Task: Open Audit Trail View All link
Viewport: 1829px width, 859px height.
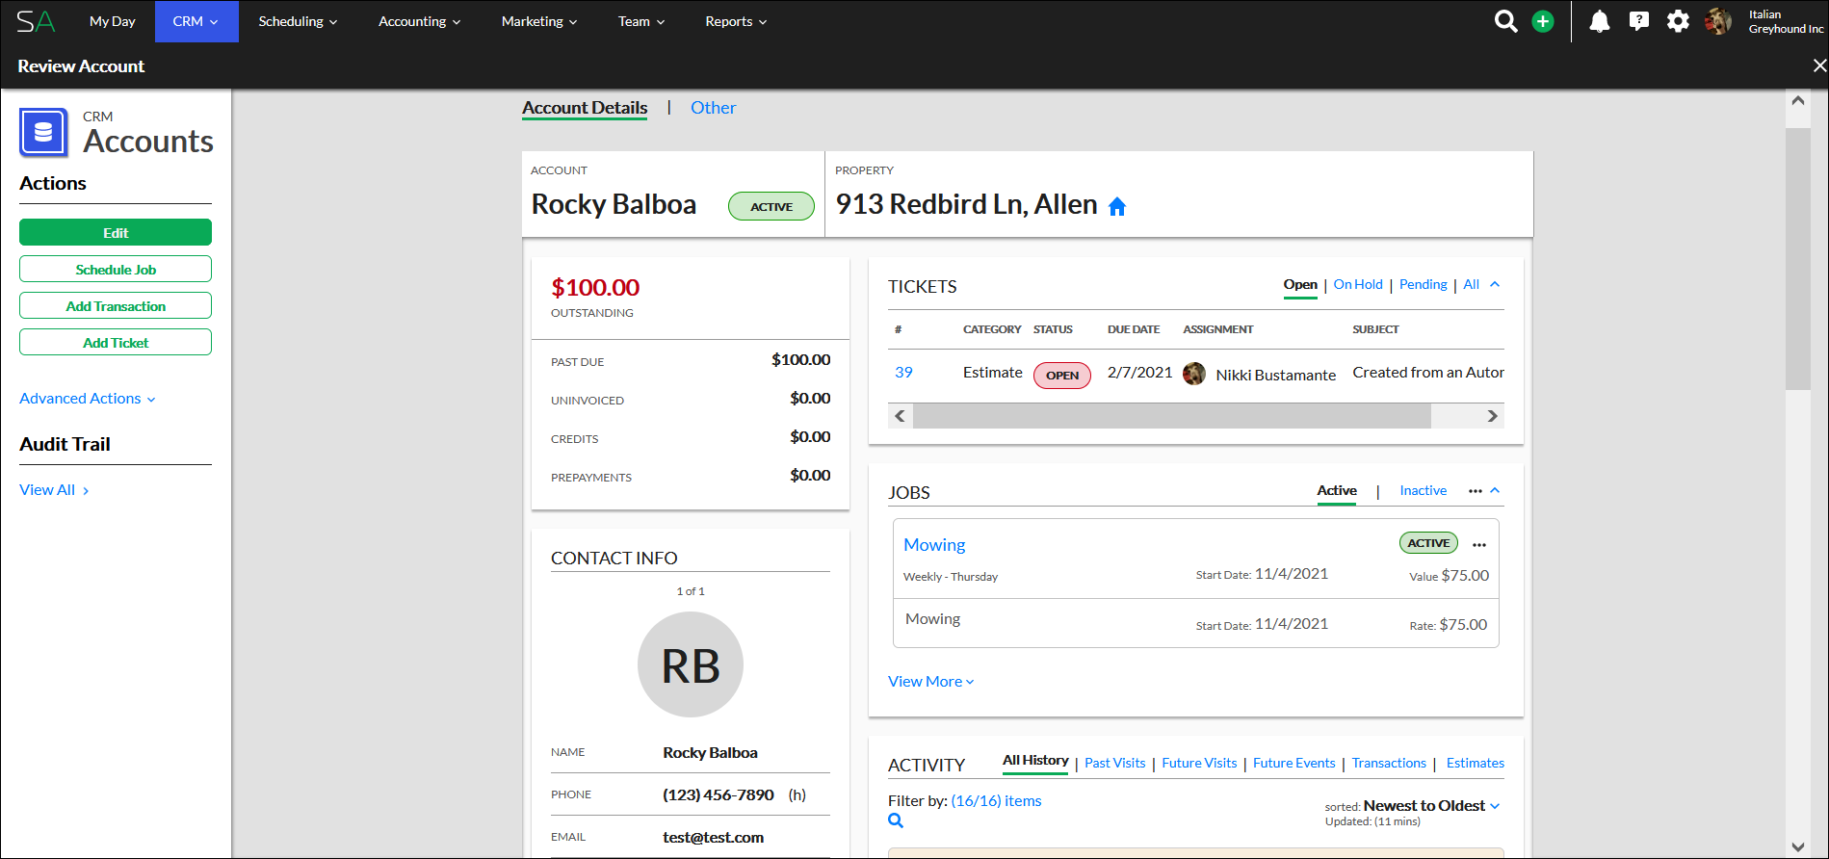Action: pos(54,490)
